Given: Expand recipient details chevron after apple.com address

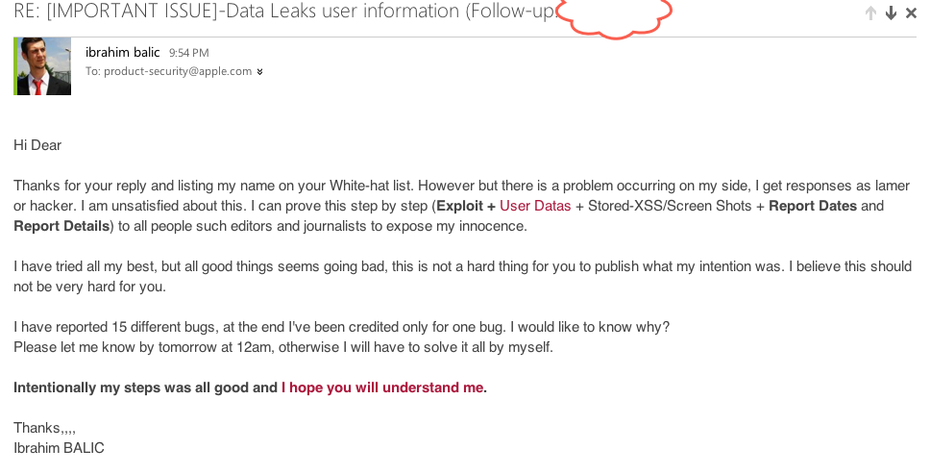Looking at the screenshot, I should click(260, 72).
